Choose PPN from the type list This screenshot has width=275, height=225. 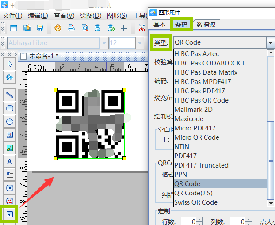click(221, 175)
